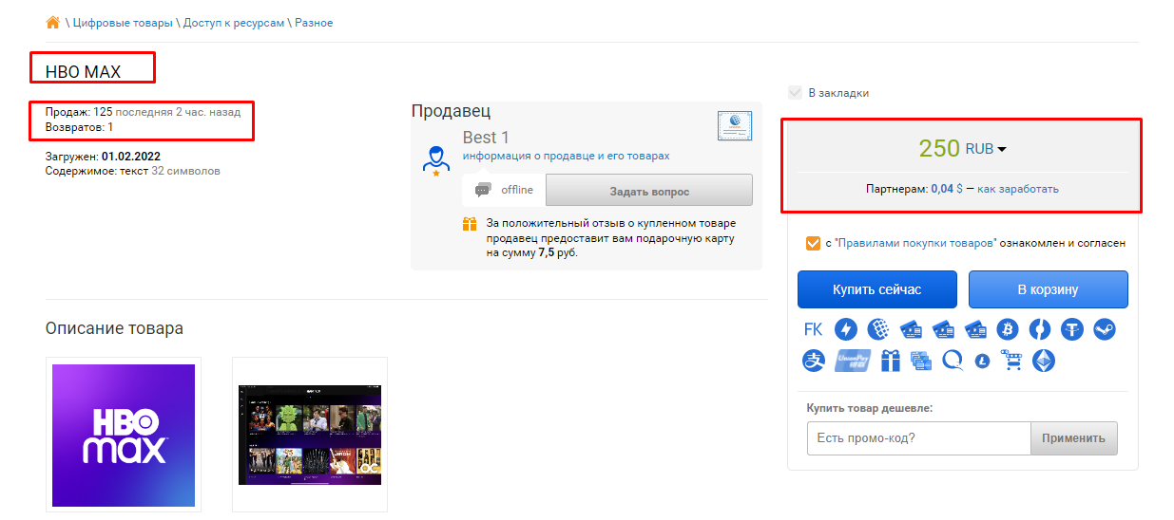
Task: Click upload date '01.02.2022'
Action: (131, 156)
